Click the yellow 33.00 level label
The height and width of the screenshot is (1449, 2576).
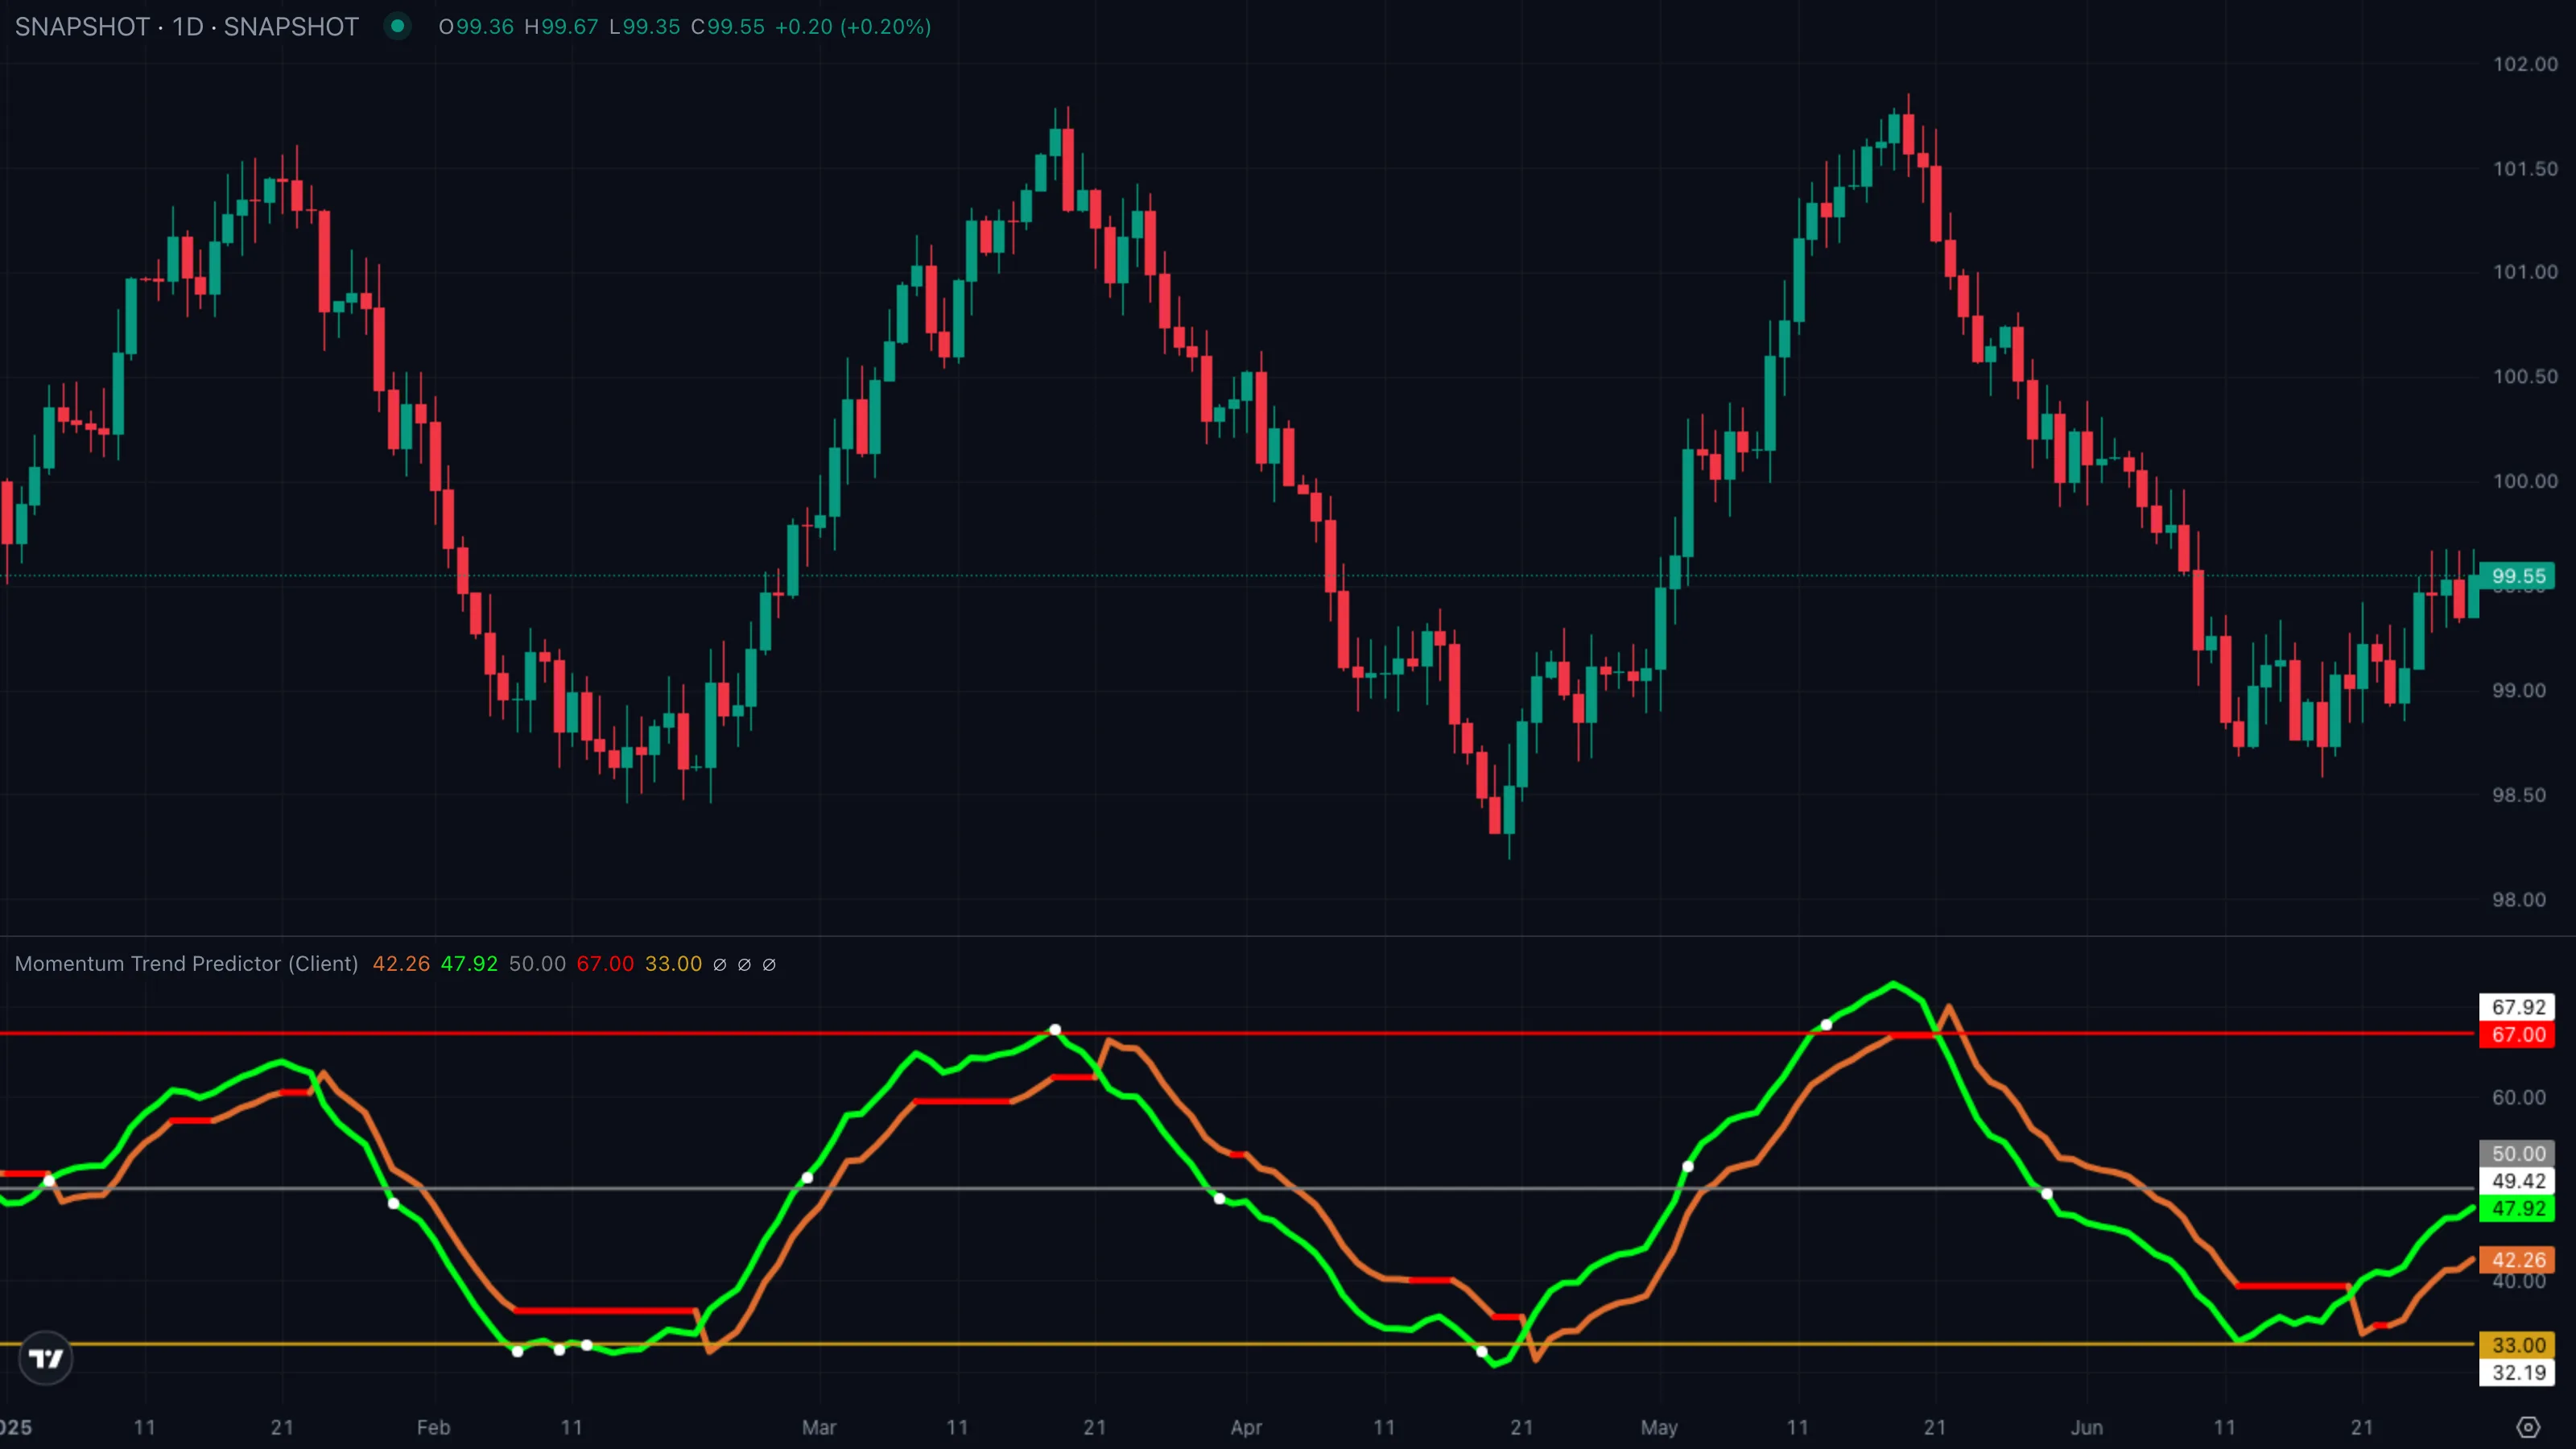point(2518,1345)
